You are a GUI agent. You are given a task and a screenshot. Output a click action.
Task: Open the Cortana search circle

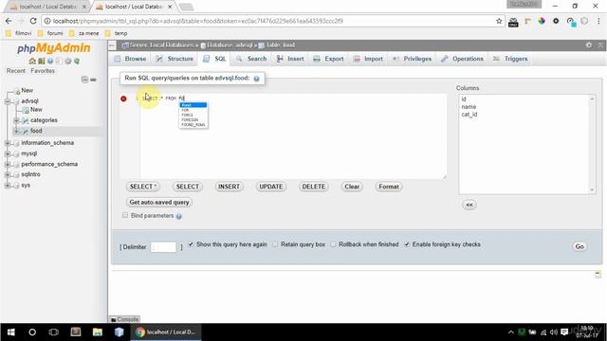[x=32, y=332]
